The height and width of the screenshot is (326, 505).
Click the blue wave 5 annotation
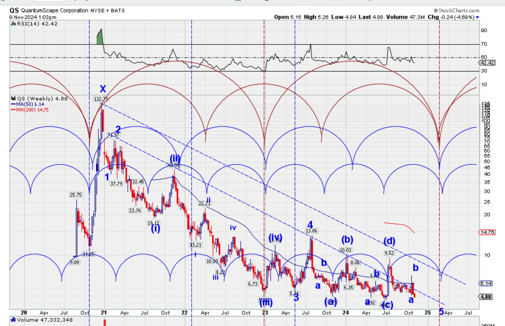click(441, 312)
